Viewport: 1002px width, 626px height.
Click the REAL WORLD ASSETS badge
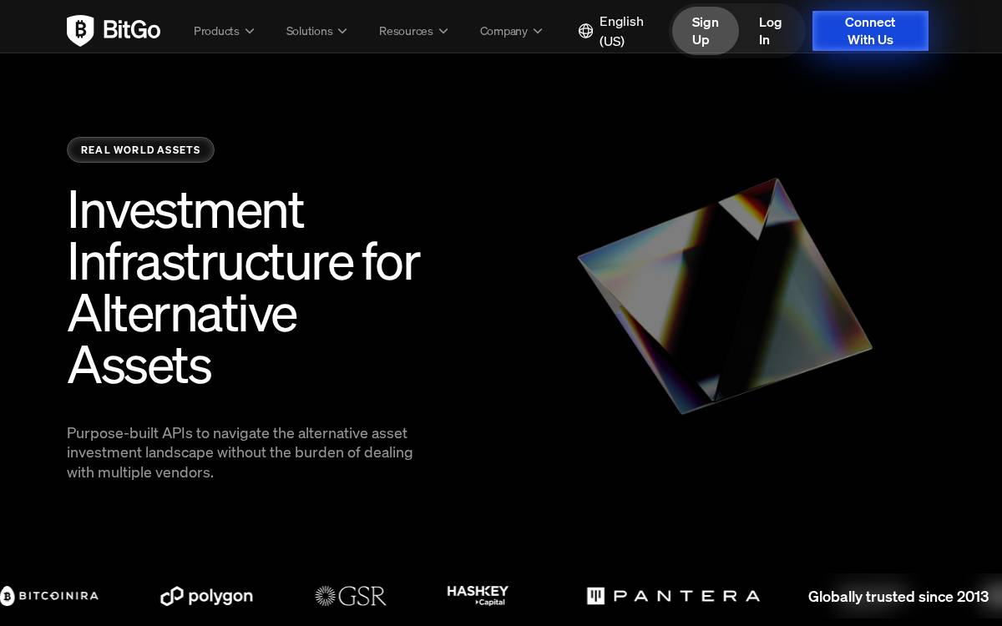click(140, 150)
